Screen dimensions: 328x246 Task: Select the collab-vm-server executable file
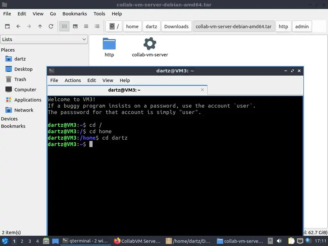coord(150,47)
